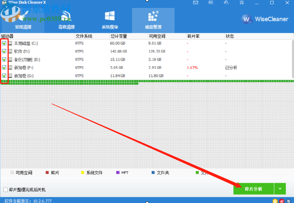
Task: Click the WiseCleaner logo
Action: [265, 19]
